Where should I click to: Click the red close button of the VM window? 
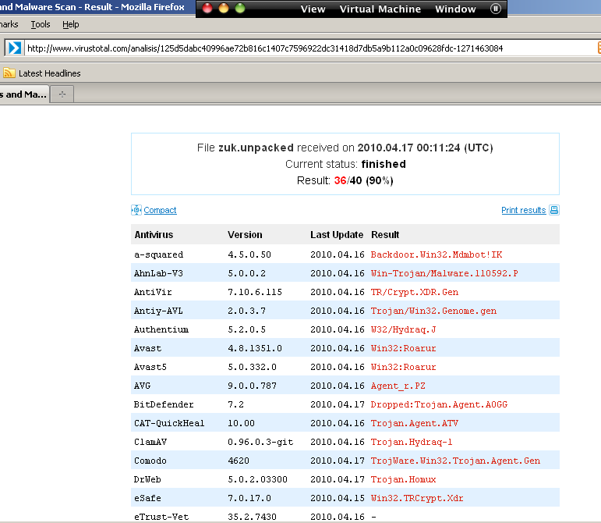[207, 8]
